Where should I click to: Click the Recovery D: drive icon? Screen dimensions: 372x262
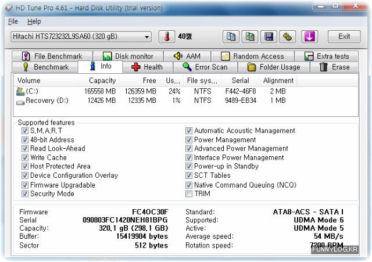(x=20, y=103)
